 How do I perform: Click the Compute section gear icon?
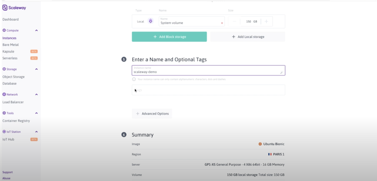pos(4,31)
